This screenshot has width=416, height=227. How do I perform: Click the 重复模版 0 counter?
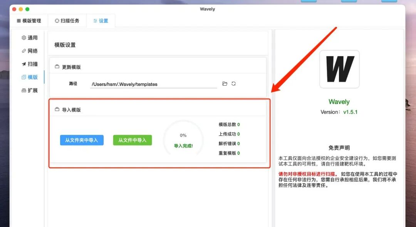(229, 153)
